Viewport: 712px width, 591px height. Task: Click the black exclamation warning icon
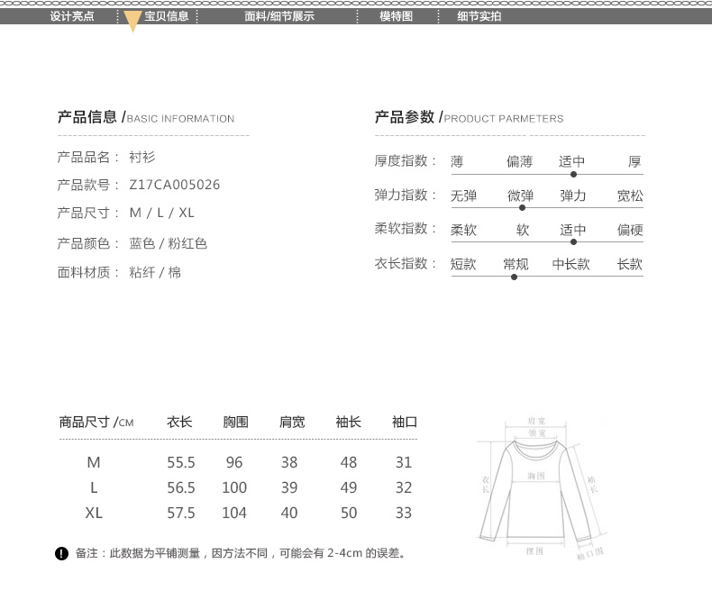[61, 553]
